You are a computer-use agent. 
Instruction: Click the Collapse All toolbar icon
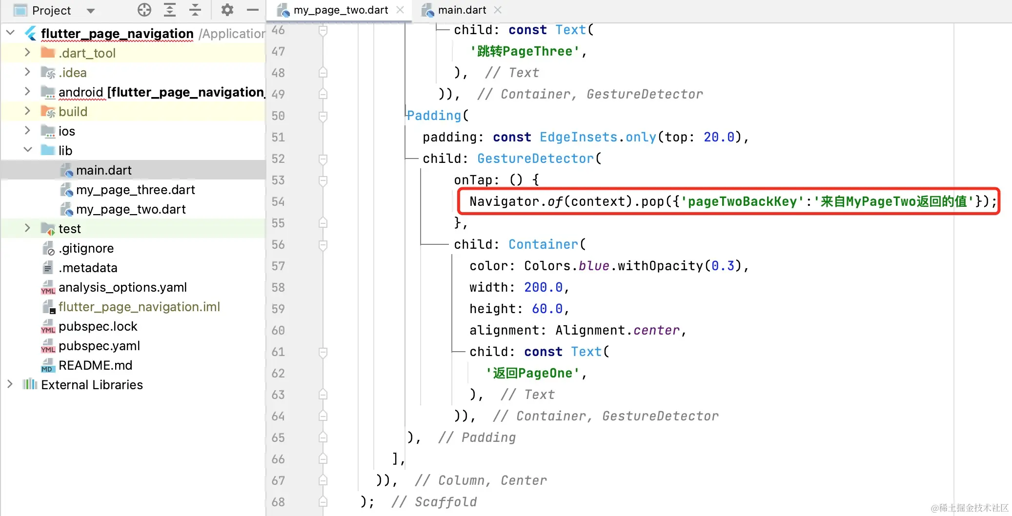pos(195,10)
